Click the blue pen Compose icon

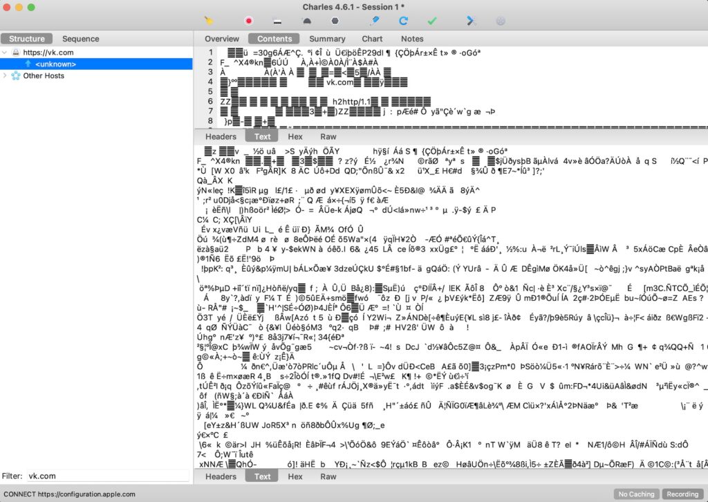(375, 21)
